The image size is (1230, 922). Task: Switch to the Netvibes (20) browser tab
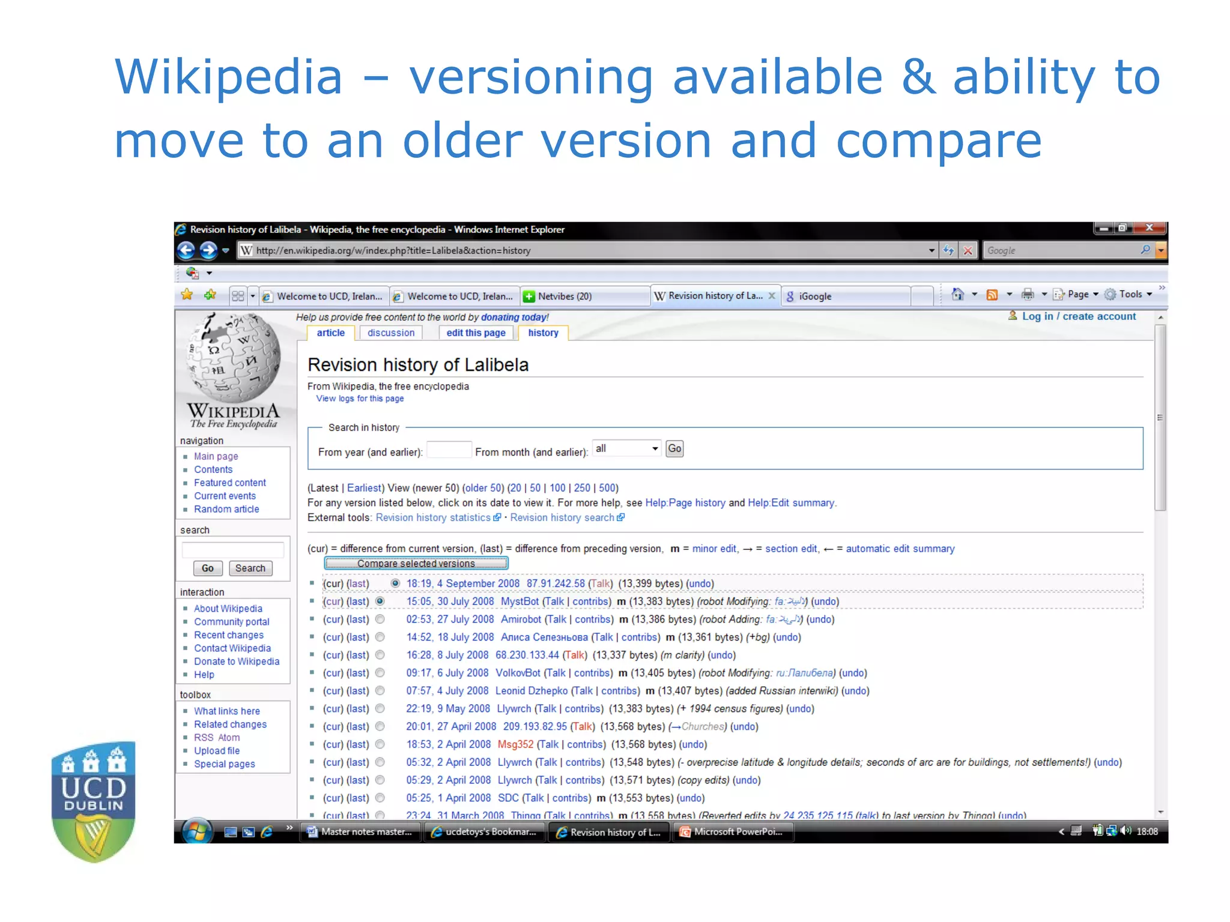pyautogui.click(x=585, y=296)
